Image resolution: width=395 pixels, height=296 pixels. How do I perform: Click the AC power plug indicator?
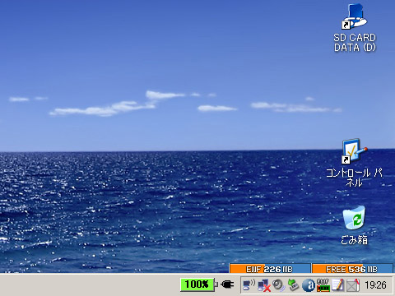227,284
